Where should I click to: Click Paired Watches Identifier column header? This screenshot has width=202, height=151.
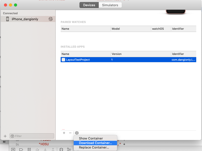click(x=183, y=29)
